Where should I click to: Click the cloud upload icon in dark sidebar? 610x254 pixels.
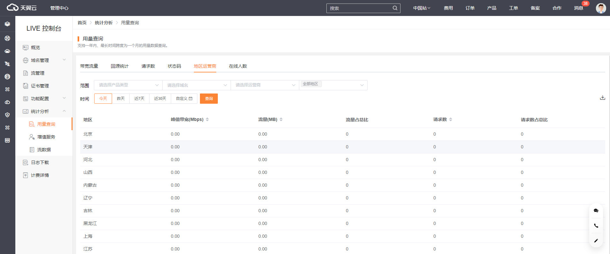7,102
